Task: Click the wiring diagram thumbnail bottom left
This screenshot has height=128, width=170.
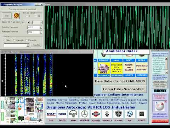Action: tap(22, 110)
